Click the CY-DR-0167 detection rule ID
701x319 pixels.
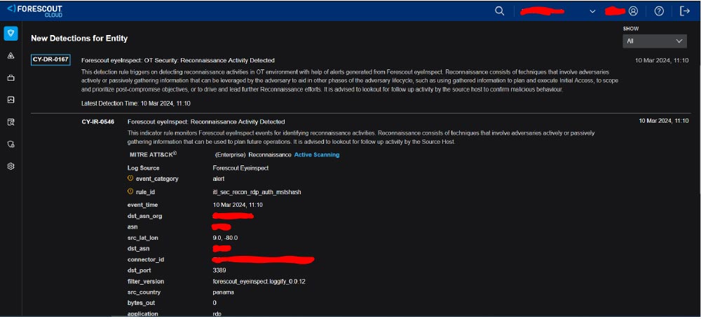click(50, 60)
